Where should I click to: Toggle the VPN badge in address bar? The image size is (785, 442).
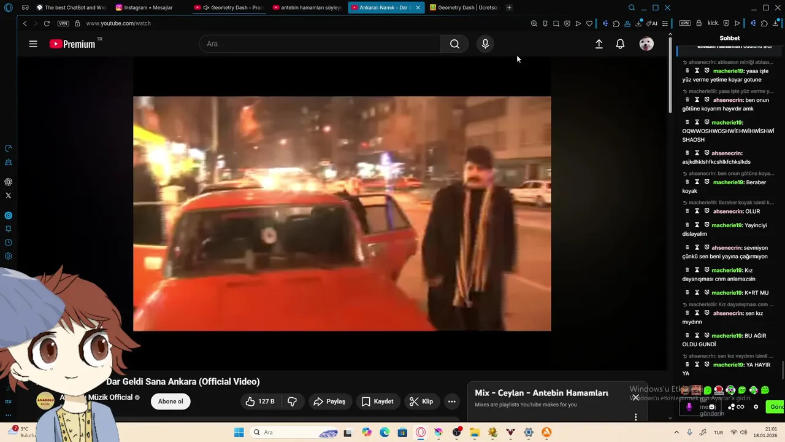[x=63, y=23]
